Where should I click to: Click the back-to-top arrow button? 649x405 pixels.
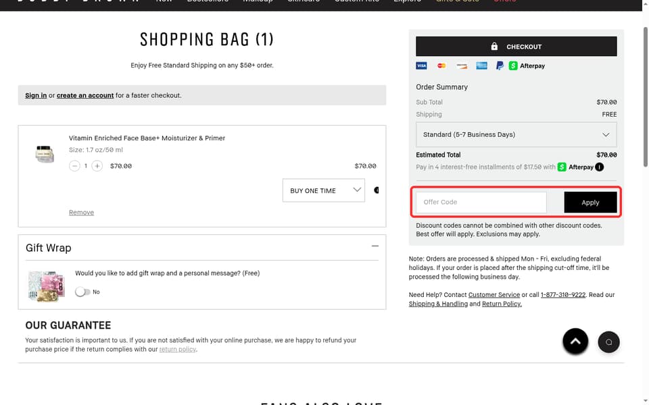point(575,342)
